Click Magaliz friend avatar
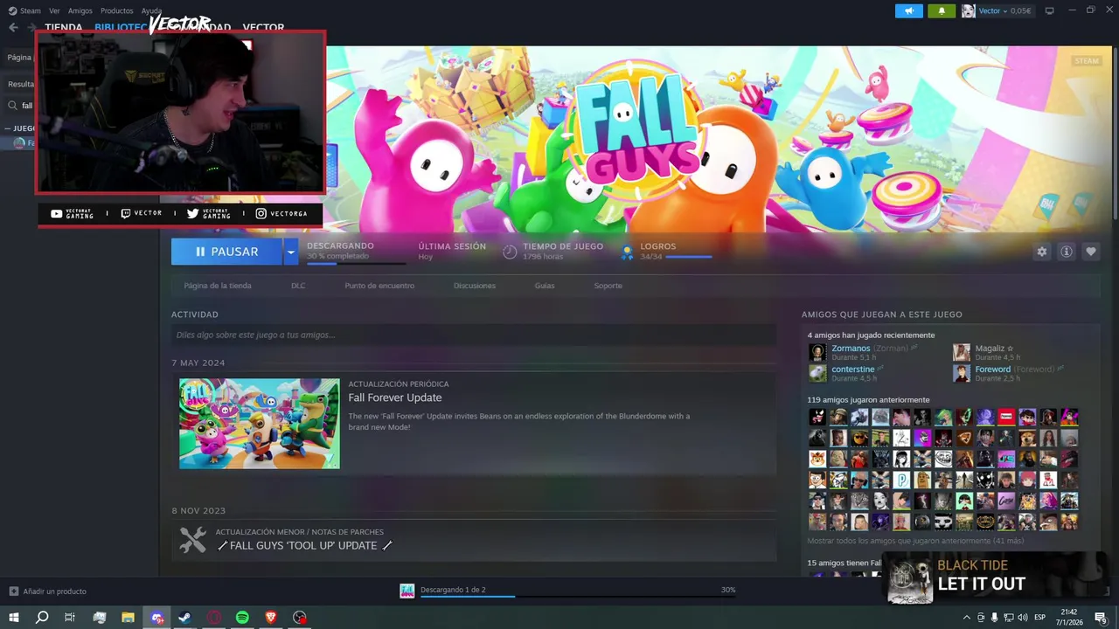 pos(962,352)
